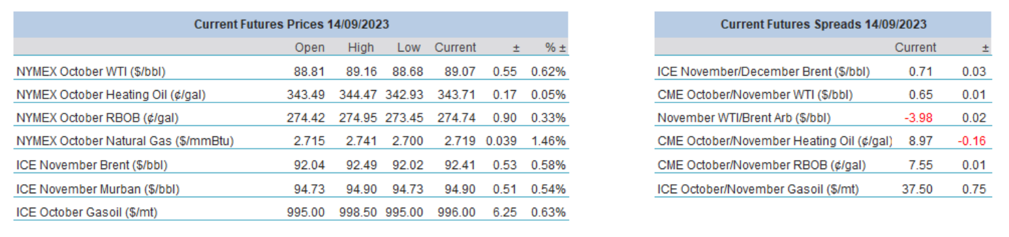Select the red -3.98 WTI/Brent Arb value
Viewport: 1009px width, 237px height.
(x=920, y=118)
